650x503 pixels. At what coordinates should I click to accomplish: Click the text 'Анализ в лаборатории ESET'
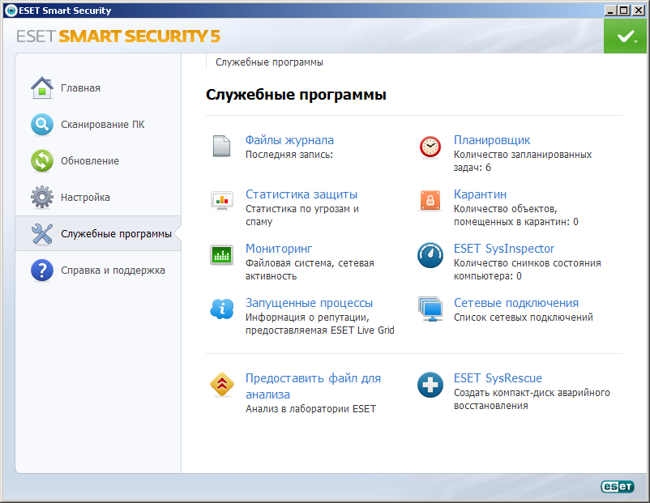[x=310, y=409]
